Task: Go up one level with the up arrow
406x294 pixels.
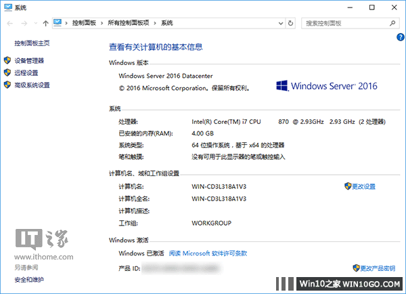Action: tap(45, 23)
